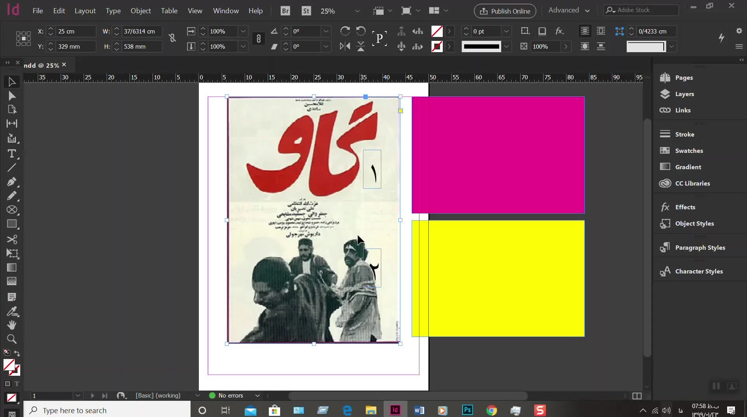This screenshot has height=417, width=747.
Task: Open the Window menu
Action: (x=226, y=11)
